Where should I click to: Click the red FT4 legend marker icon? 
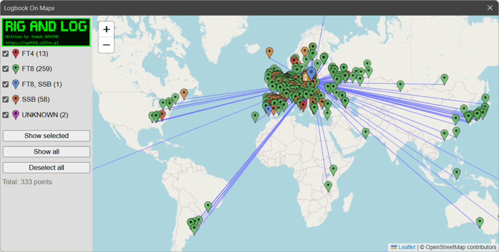pos(16,54)
